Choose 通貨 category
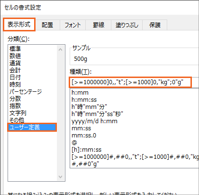This screenshot has width=199, height=195. pos(15,63)
